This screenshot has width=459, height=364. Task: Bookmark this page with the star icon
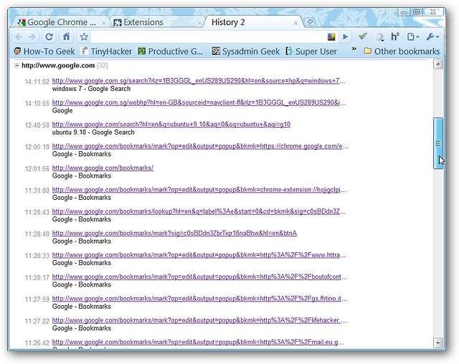[x=84, y=37]
